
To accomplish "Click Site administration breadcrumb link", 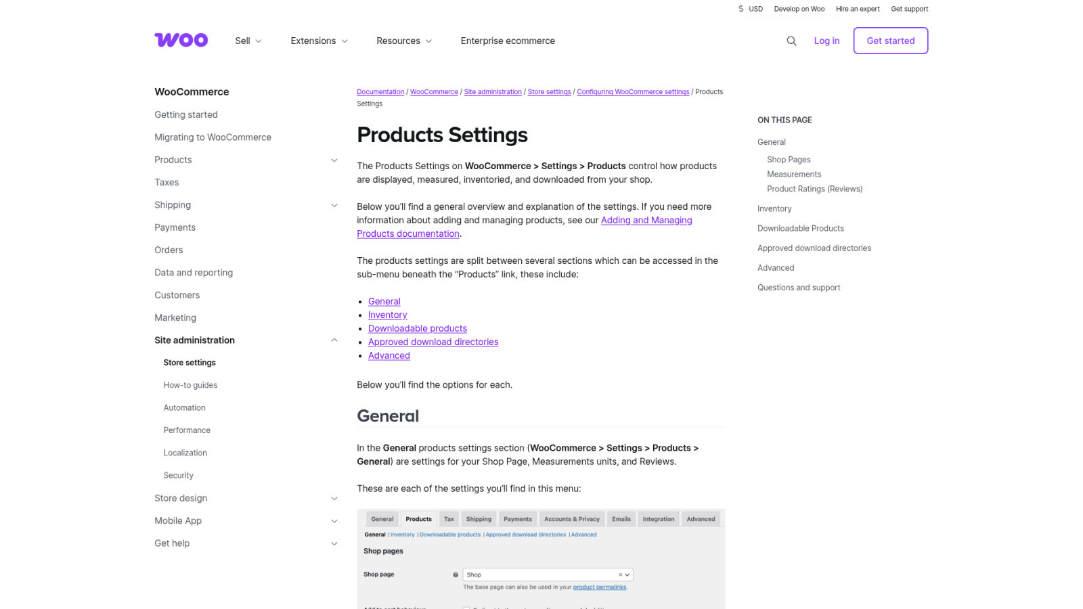I will coord(493,92).
